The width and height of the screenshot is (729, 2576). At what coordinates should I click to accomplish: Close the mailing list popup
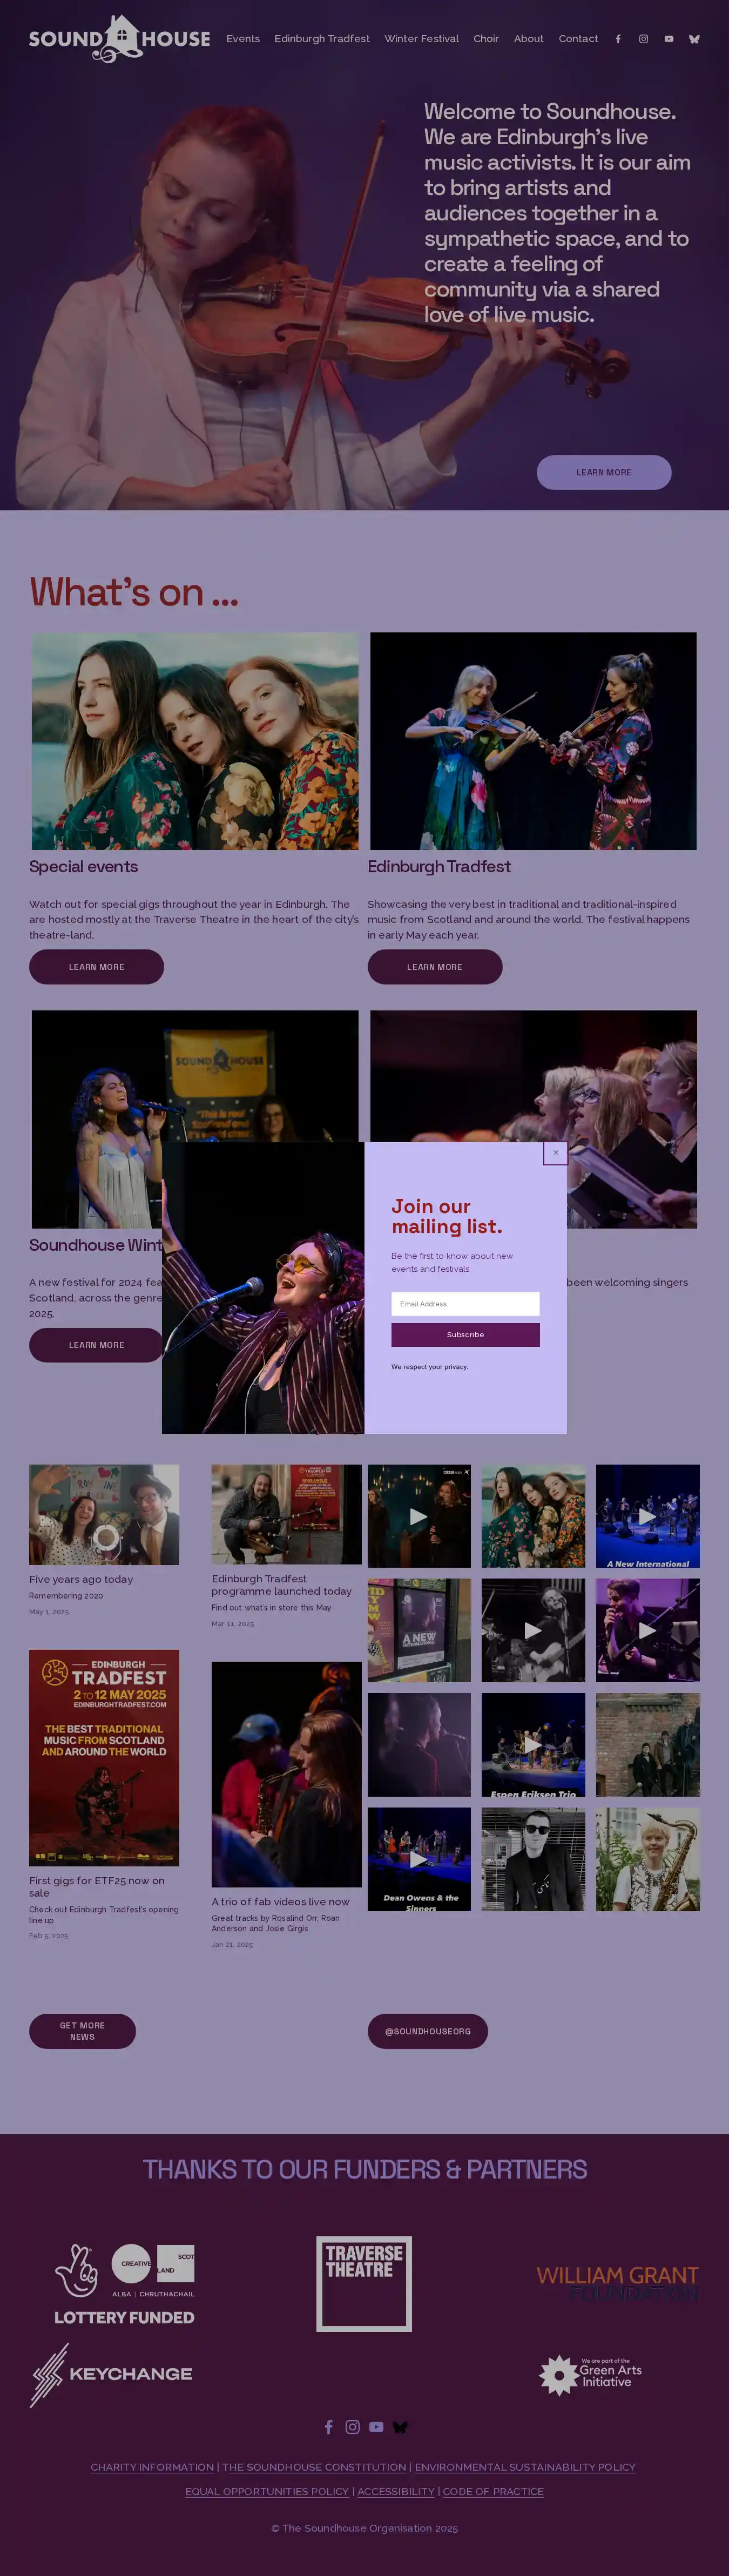click(x=556, y=1153)
